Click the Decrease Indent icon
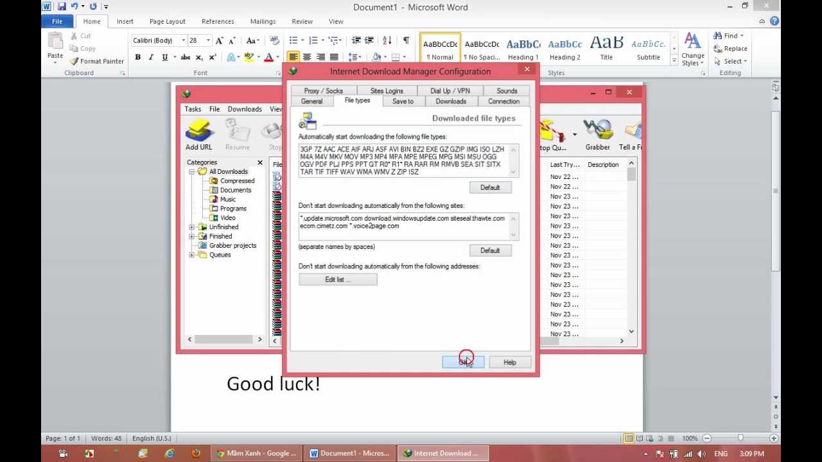The image size is (822, 462). (x=356, y=40)
